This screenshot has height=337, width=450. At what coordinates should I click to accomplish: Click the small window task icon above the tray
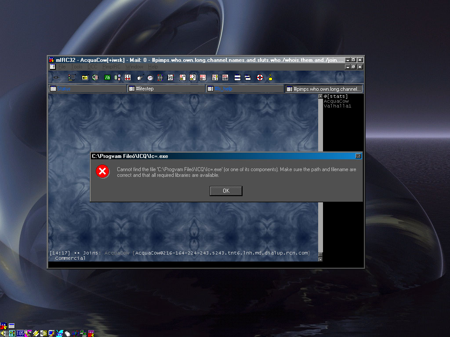(x=11, y=326)
